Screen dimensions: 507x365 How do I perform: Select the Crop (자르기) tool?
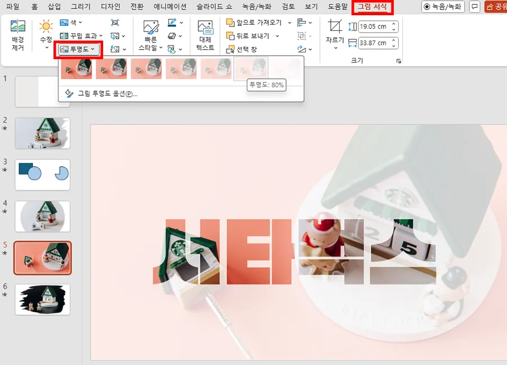(x=334, y=28)
